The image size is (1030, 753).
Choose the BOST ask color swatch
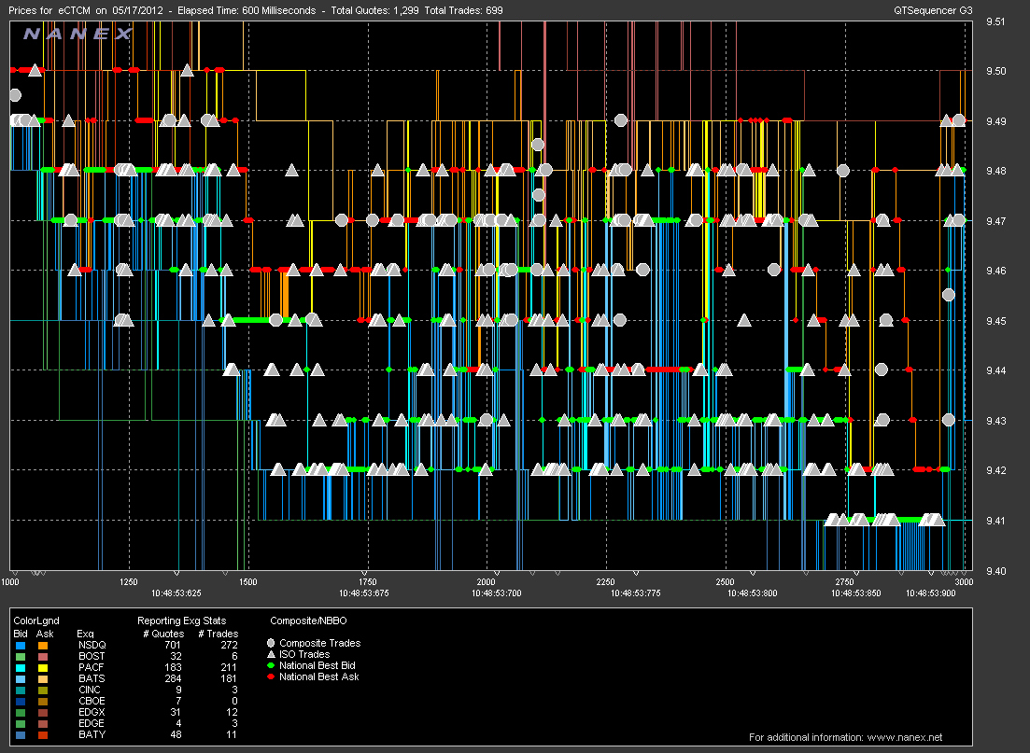click(43, 657)
